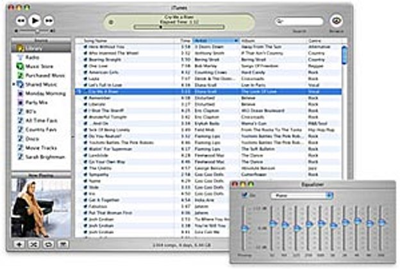Expand the Shared Music disclosure triangle
Viewport: 400px width, 269px height.
[x=13, y=85]
